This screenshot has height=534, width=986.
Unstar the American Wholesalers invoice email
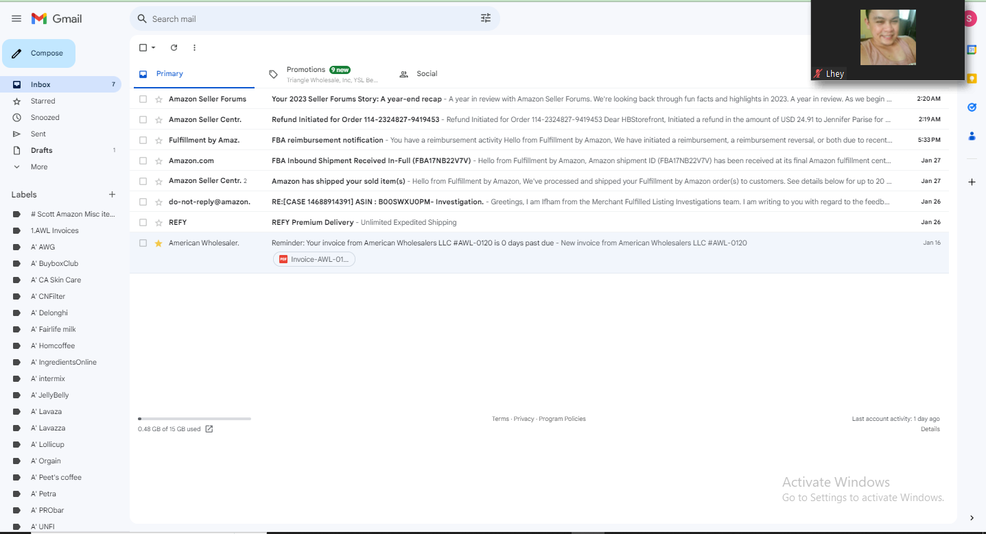[159, 243]
